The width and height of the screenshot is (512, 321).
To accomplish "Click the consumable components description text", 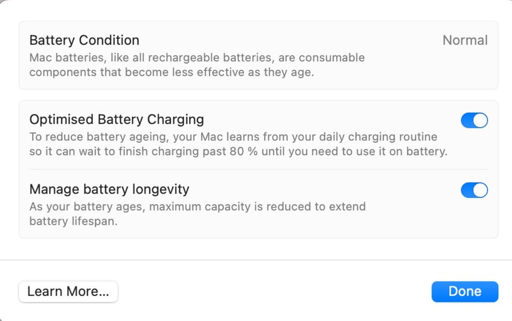I will [171, 72].
